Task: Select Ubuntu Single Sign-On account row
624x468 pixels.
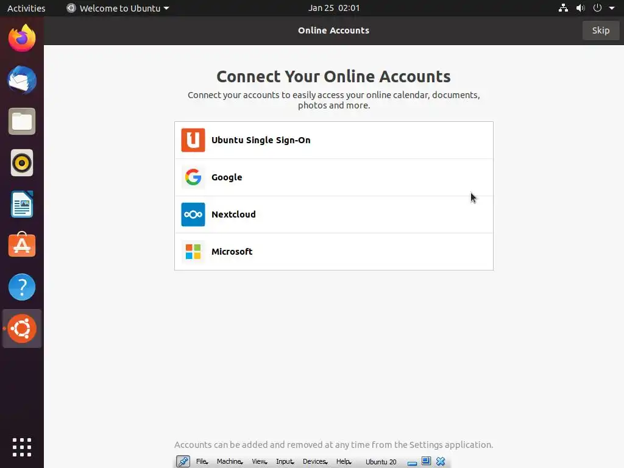Action: [x=334, y=140]
